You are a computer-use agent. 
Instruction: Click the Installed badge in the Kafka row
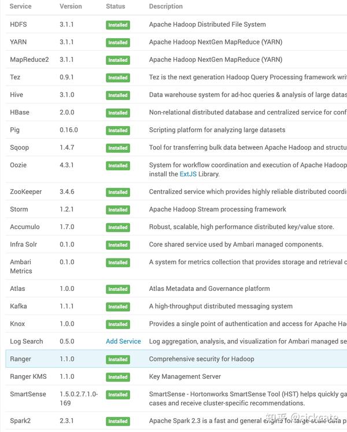(117, 307)
